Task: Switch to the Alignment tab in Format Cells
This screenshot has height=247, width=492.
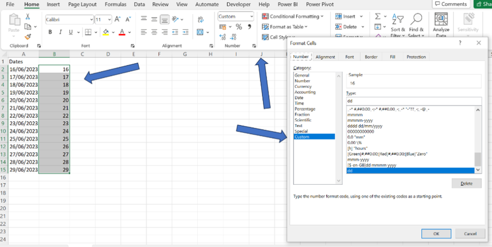Action: [x=325, y=57]
